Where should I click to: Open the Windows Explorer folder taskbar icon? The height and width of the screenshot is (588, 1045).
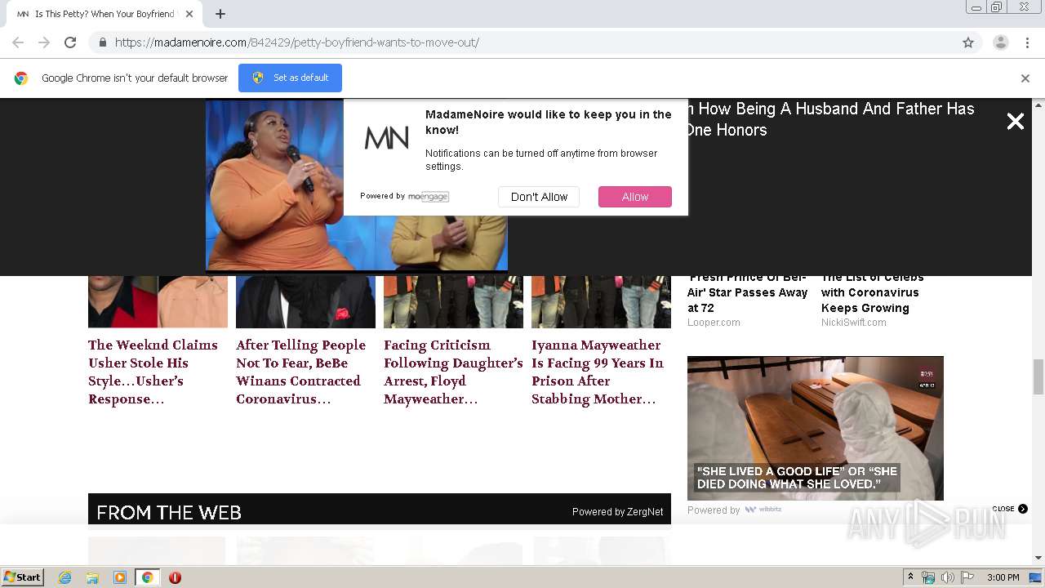tap(92, 577)
